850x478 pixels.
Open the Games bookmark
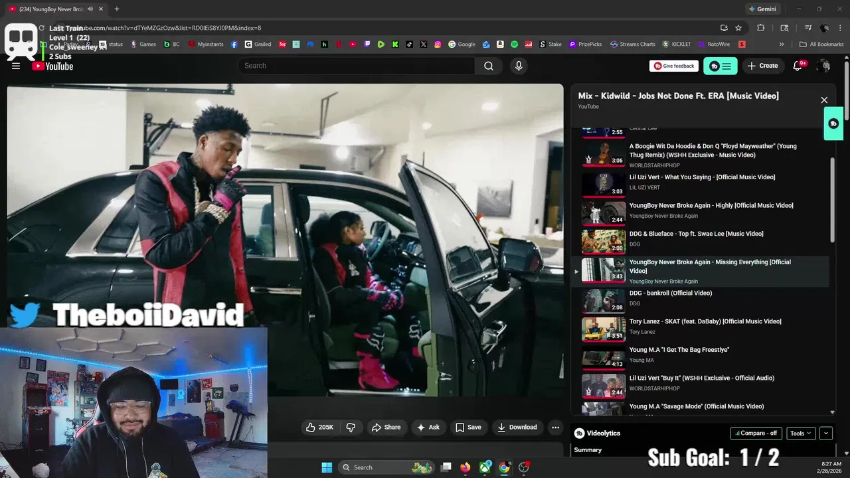[x=143, y=44]
